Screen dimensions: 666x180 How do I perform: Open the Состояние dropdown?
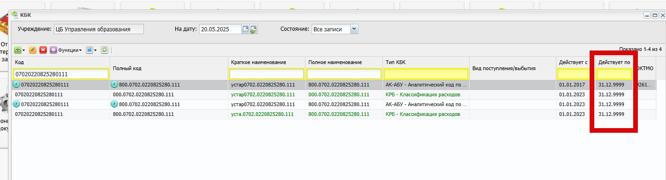354,29
